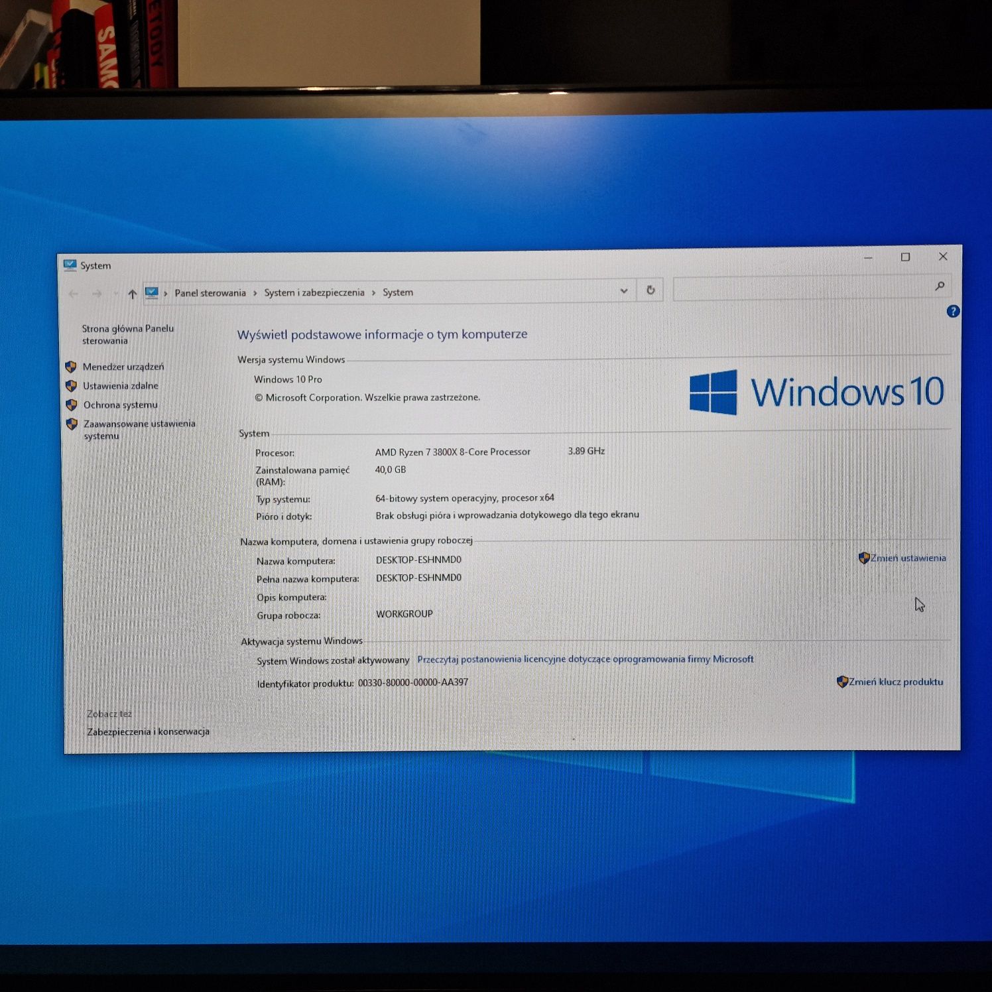Screen dimensions: 992x992
Task: Click installed RAM value 40,0 GB
Action: click(391, 469)
